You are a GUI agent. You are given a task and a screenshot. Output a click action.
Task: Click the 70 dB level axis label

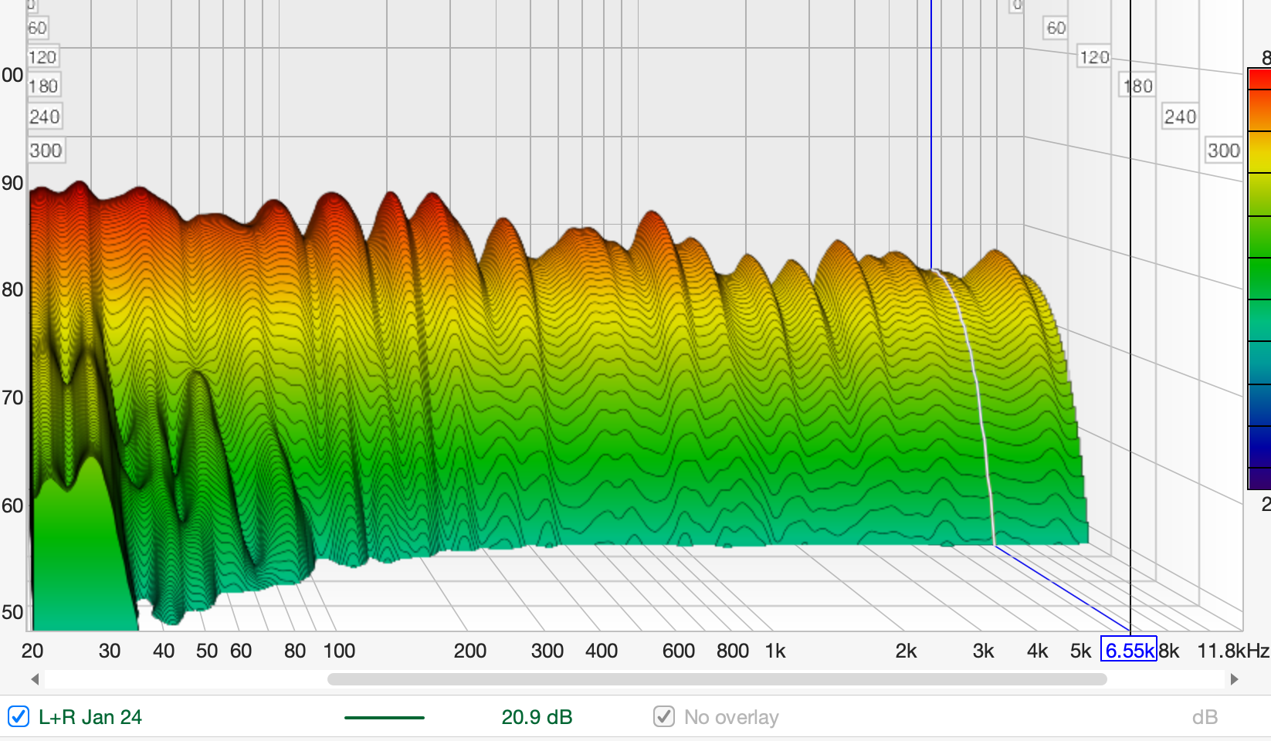[12, 398]
